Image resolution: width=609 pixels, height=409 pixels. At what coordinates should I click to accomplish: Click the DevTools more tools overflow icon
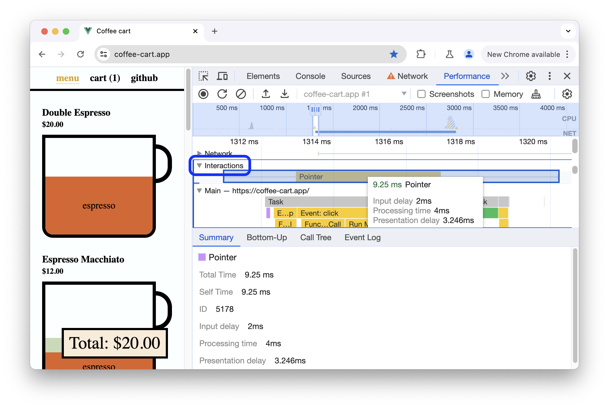coord(505,76)
